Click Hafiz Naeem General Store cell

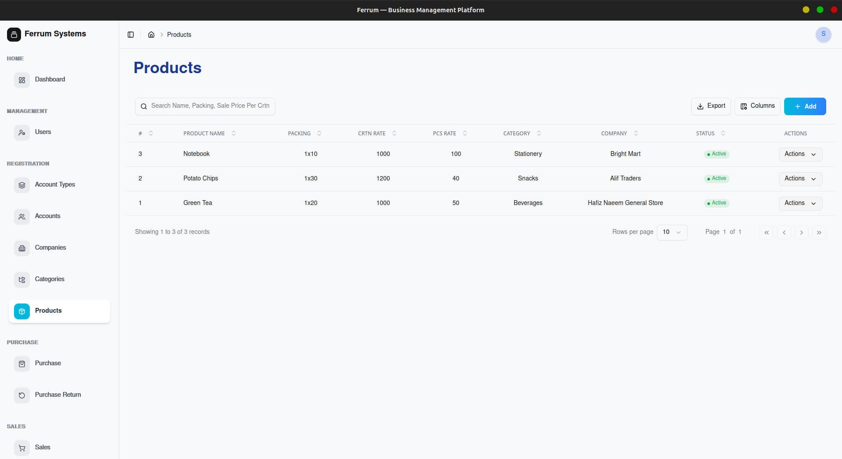point(625,203)
